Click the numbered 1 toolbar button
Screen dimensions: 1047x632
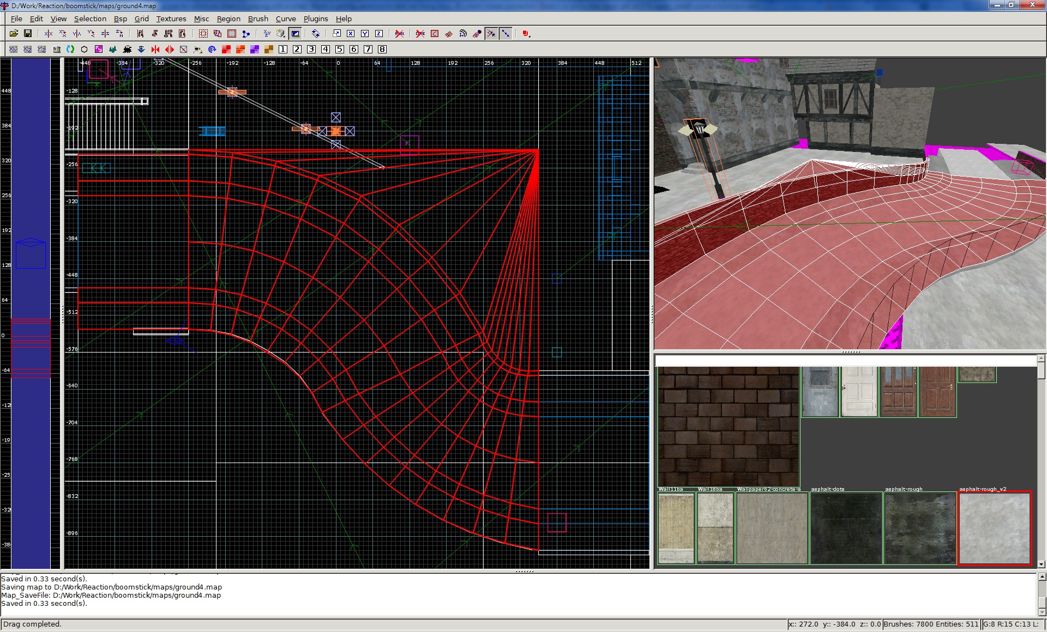(x=283, y=50)
